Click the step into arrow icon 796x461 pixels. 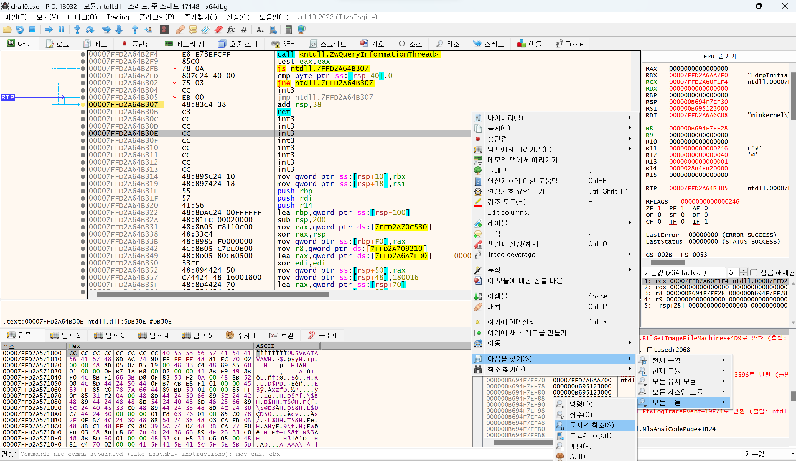tap(77, 30)
